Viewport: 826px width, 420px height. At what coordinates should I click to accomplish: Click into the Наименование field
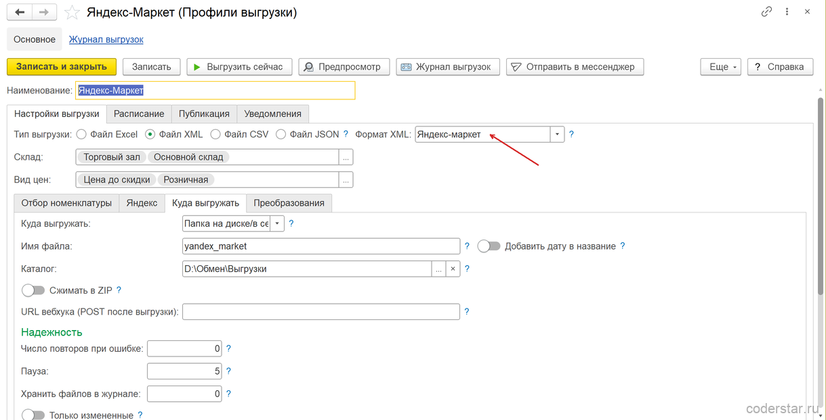(x=215, y=90)
